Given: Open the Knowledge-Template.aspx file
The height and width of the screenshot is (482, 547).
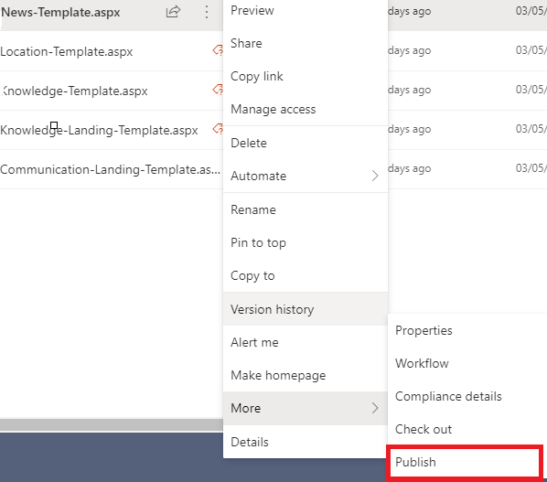Looking at the screenshot, I should (74, 91).
